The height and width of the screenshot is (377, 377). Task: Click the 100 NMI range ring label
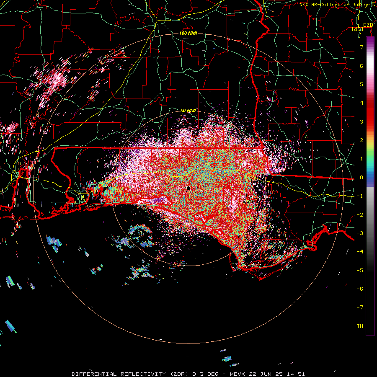click(188, 33)
